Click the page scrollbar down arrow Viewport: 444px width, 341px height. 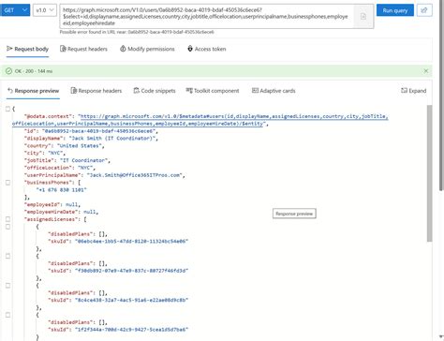coord(441,336)
